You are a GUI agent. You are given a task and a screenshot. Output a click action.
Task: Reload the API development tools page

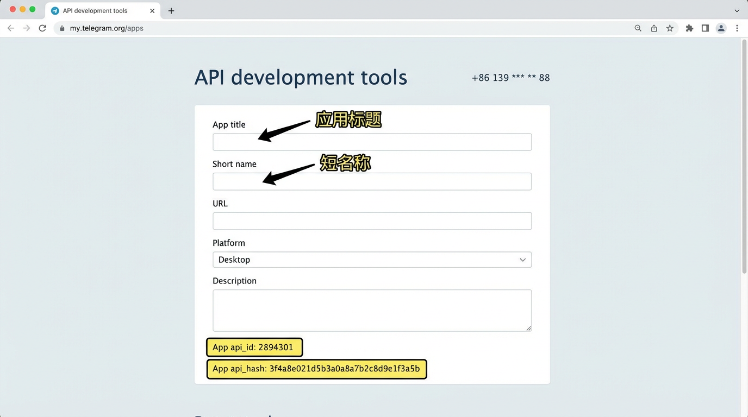point(42,28)
